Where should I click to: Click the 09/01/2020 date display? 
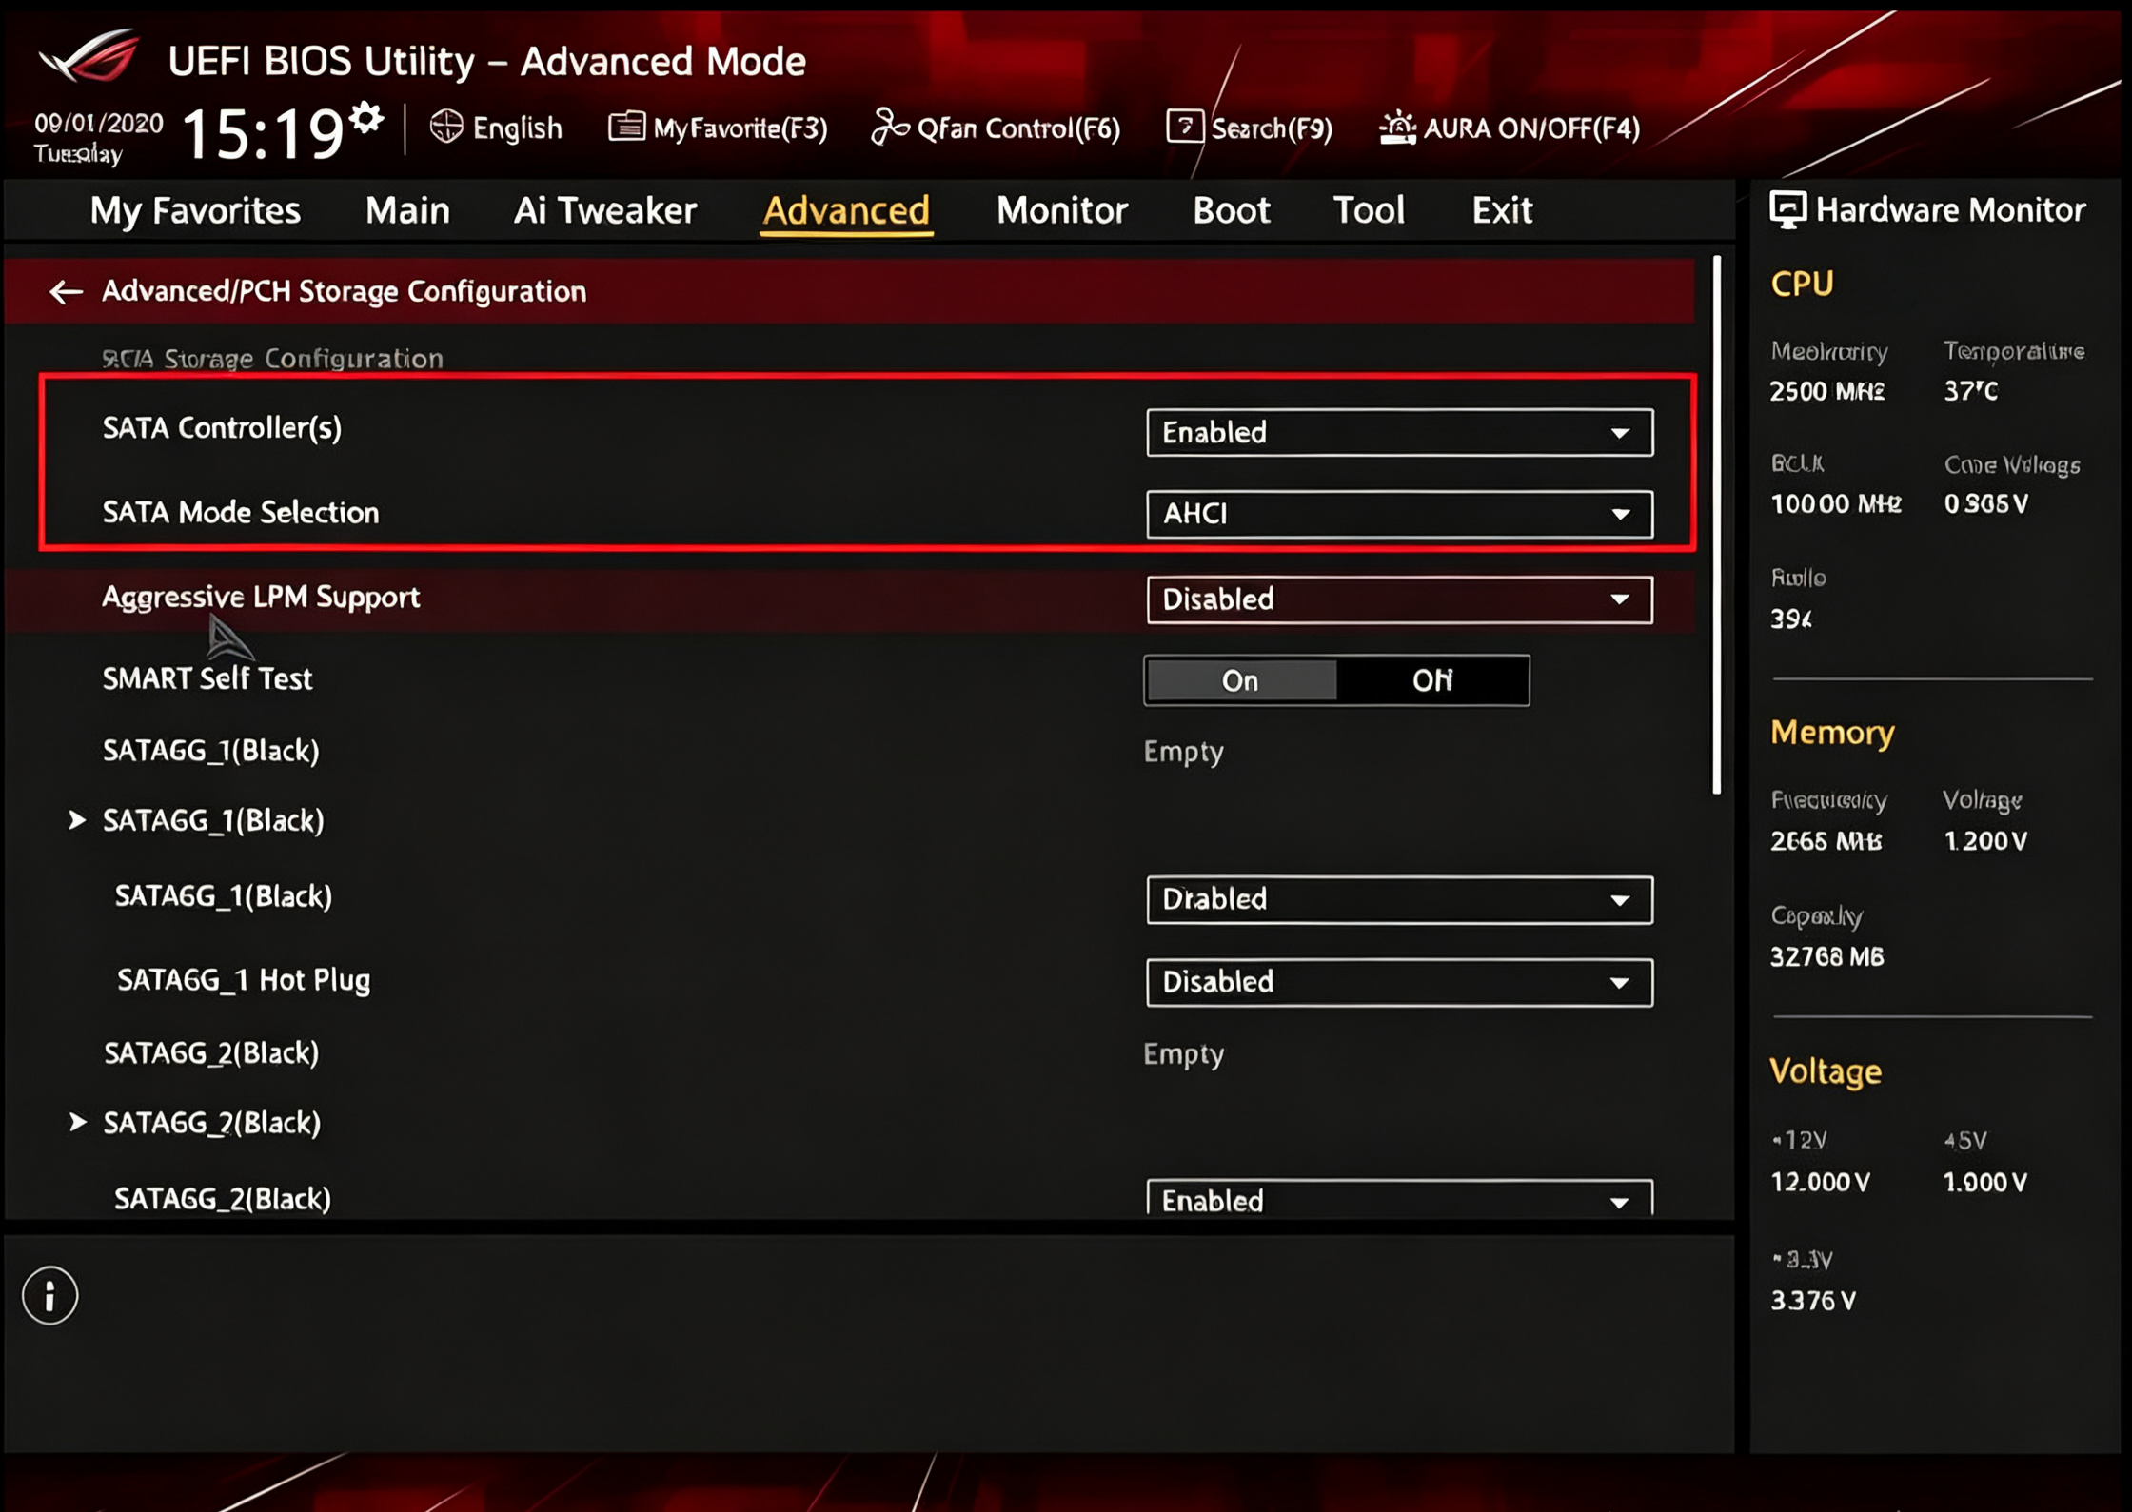(99, 123)
